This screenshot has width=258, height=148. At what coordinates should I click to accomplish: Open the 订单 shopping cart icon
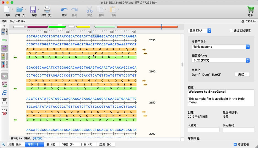click(x=250, y=10)
